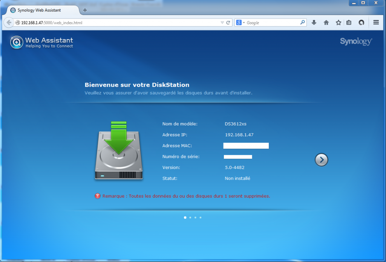Maximize the browser window
This screenshot has height=262, width=386.
coord(363,3)
